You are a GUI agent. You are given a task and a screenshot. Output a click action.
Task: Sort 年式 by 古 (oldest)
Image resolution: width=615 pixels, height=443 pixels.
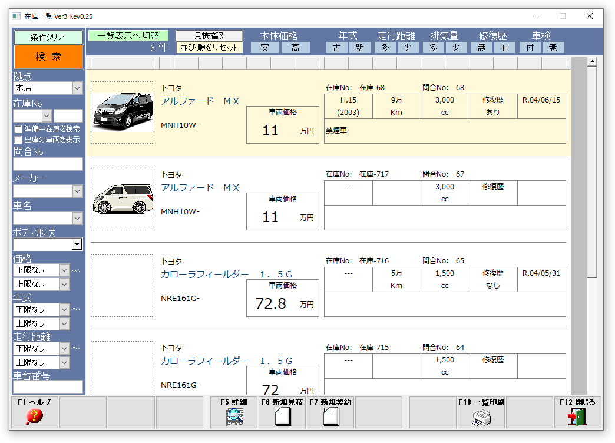(x=336, y=48)
